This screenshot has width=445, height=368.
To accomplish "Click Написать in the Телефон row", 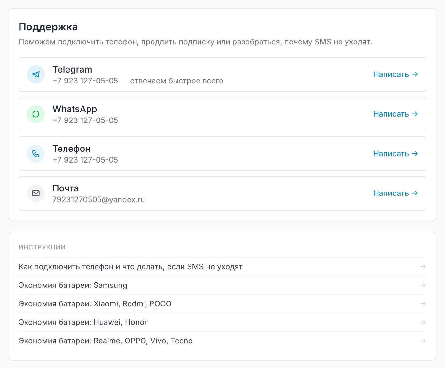I will 395,154.
